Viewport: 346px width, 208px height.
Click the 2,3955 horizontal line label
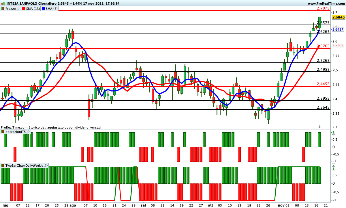pos(323,98)
